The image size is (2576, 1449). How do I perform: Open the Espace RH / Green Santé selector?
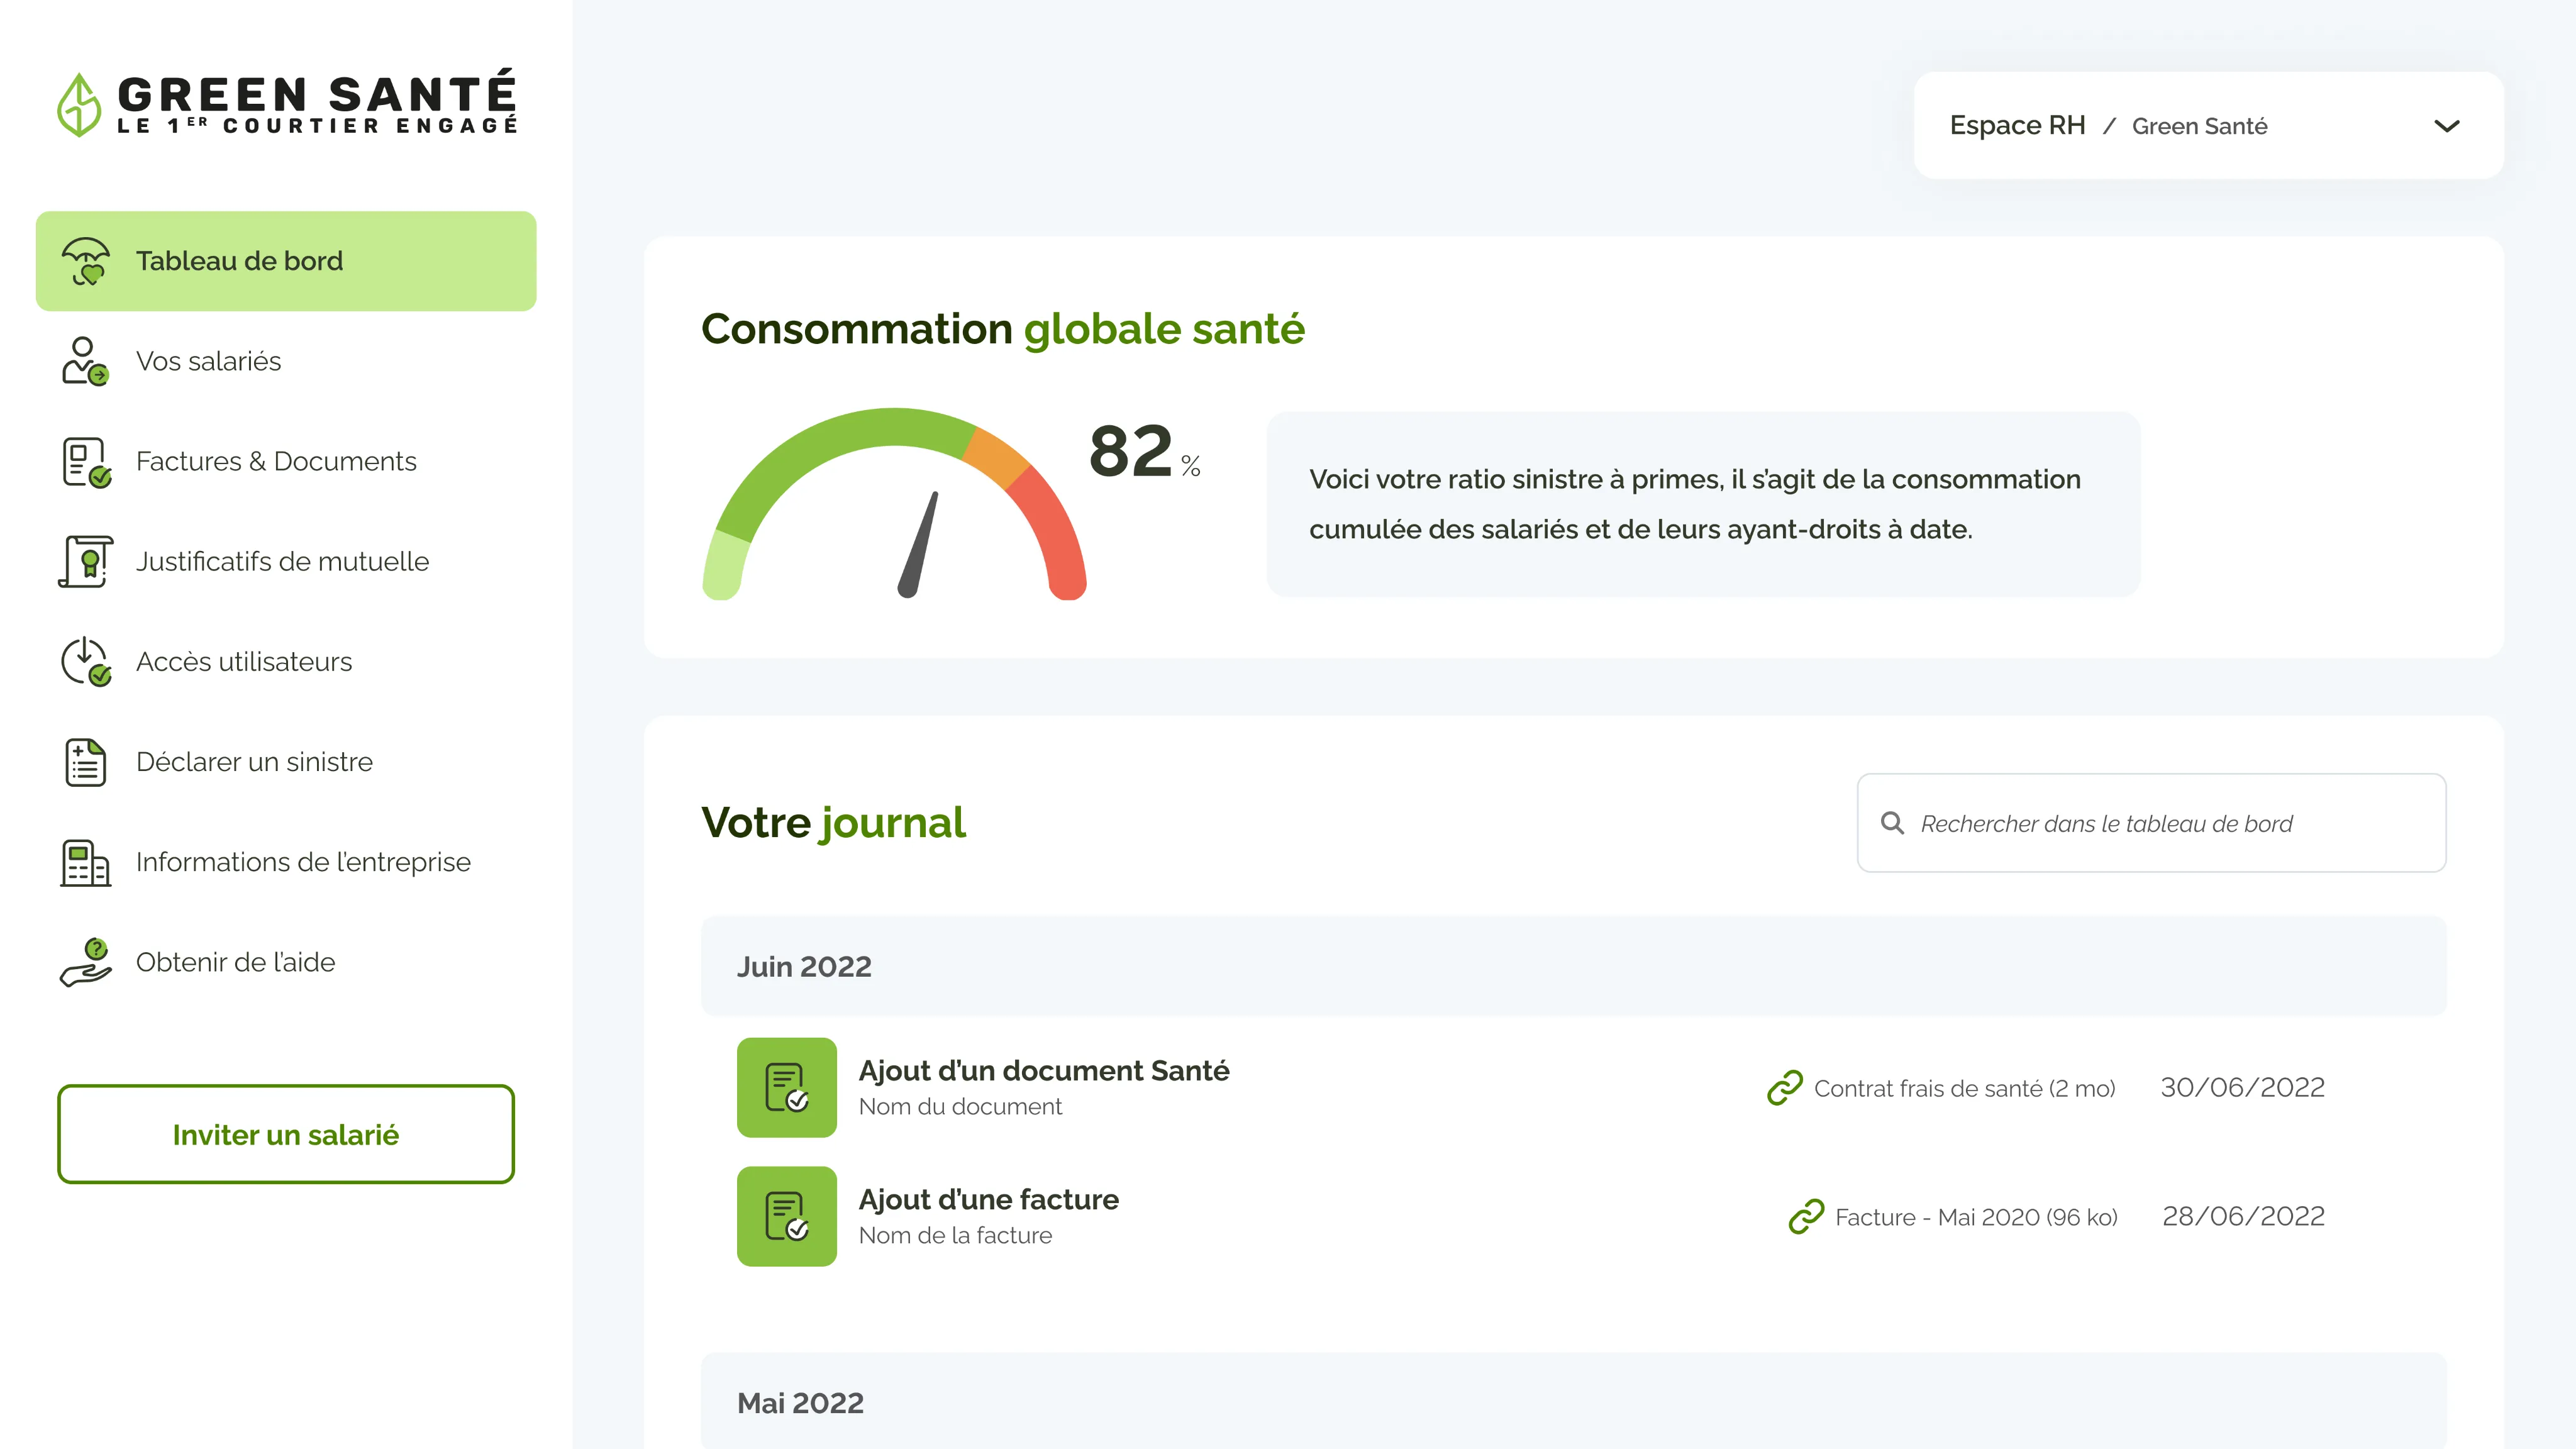pos(2208,125)
